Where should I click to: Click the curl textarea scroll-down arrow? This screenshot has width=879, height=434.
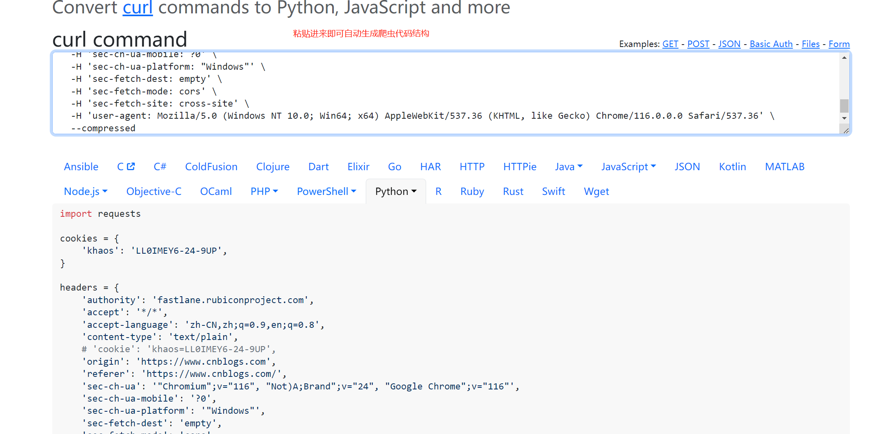pyautogui.click(x=844, y=118)
